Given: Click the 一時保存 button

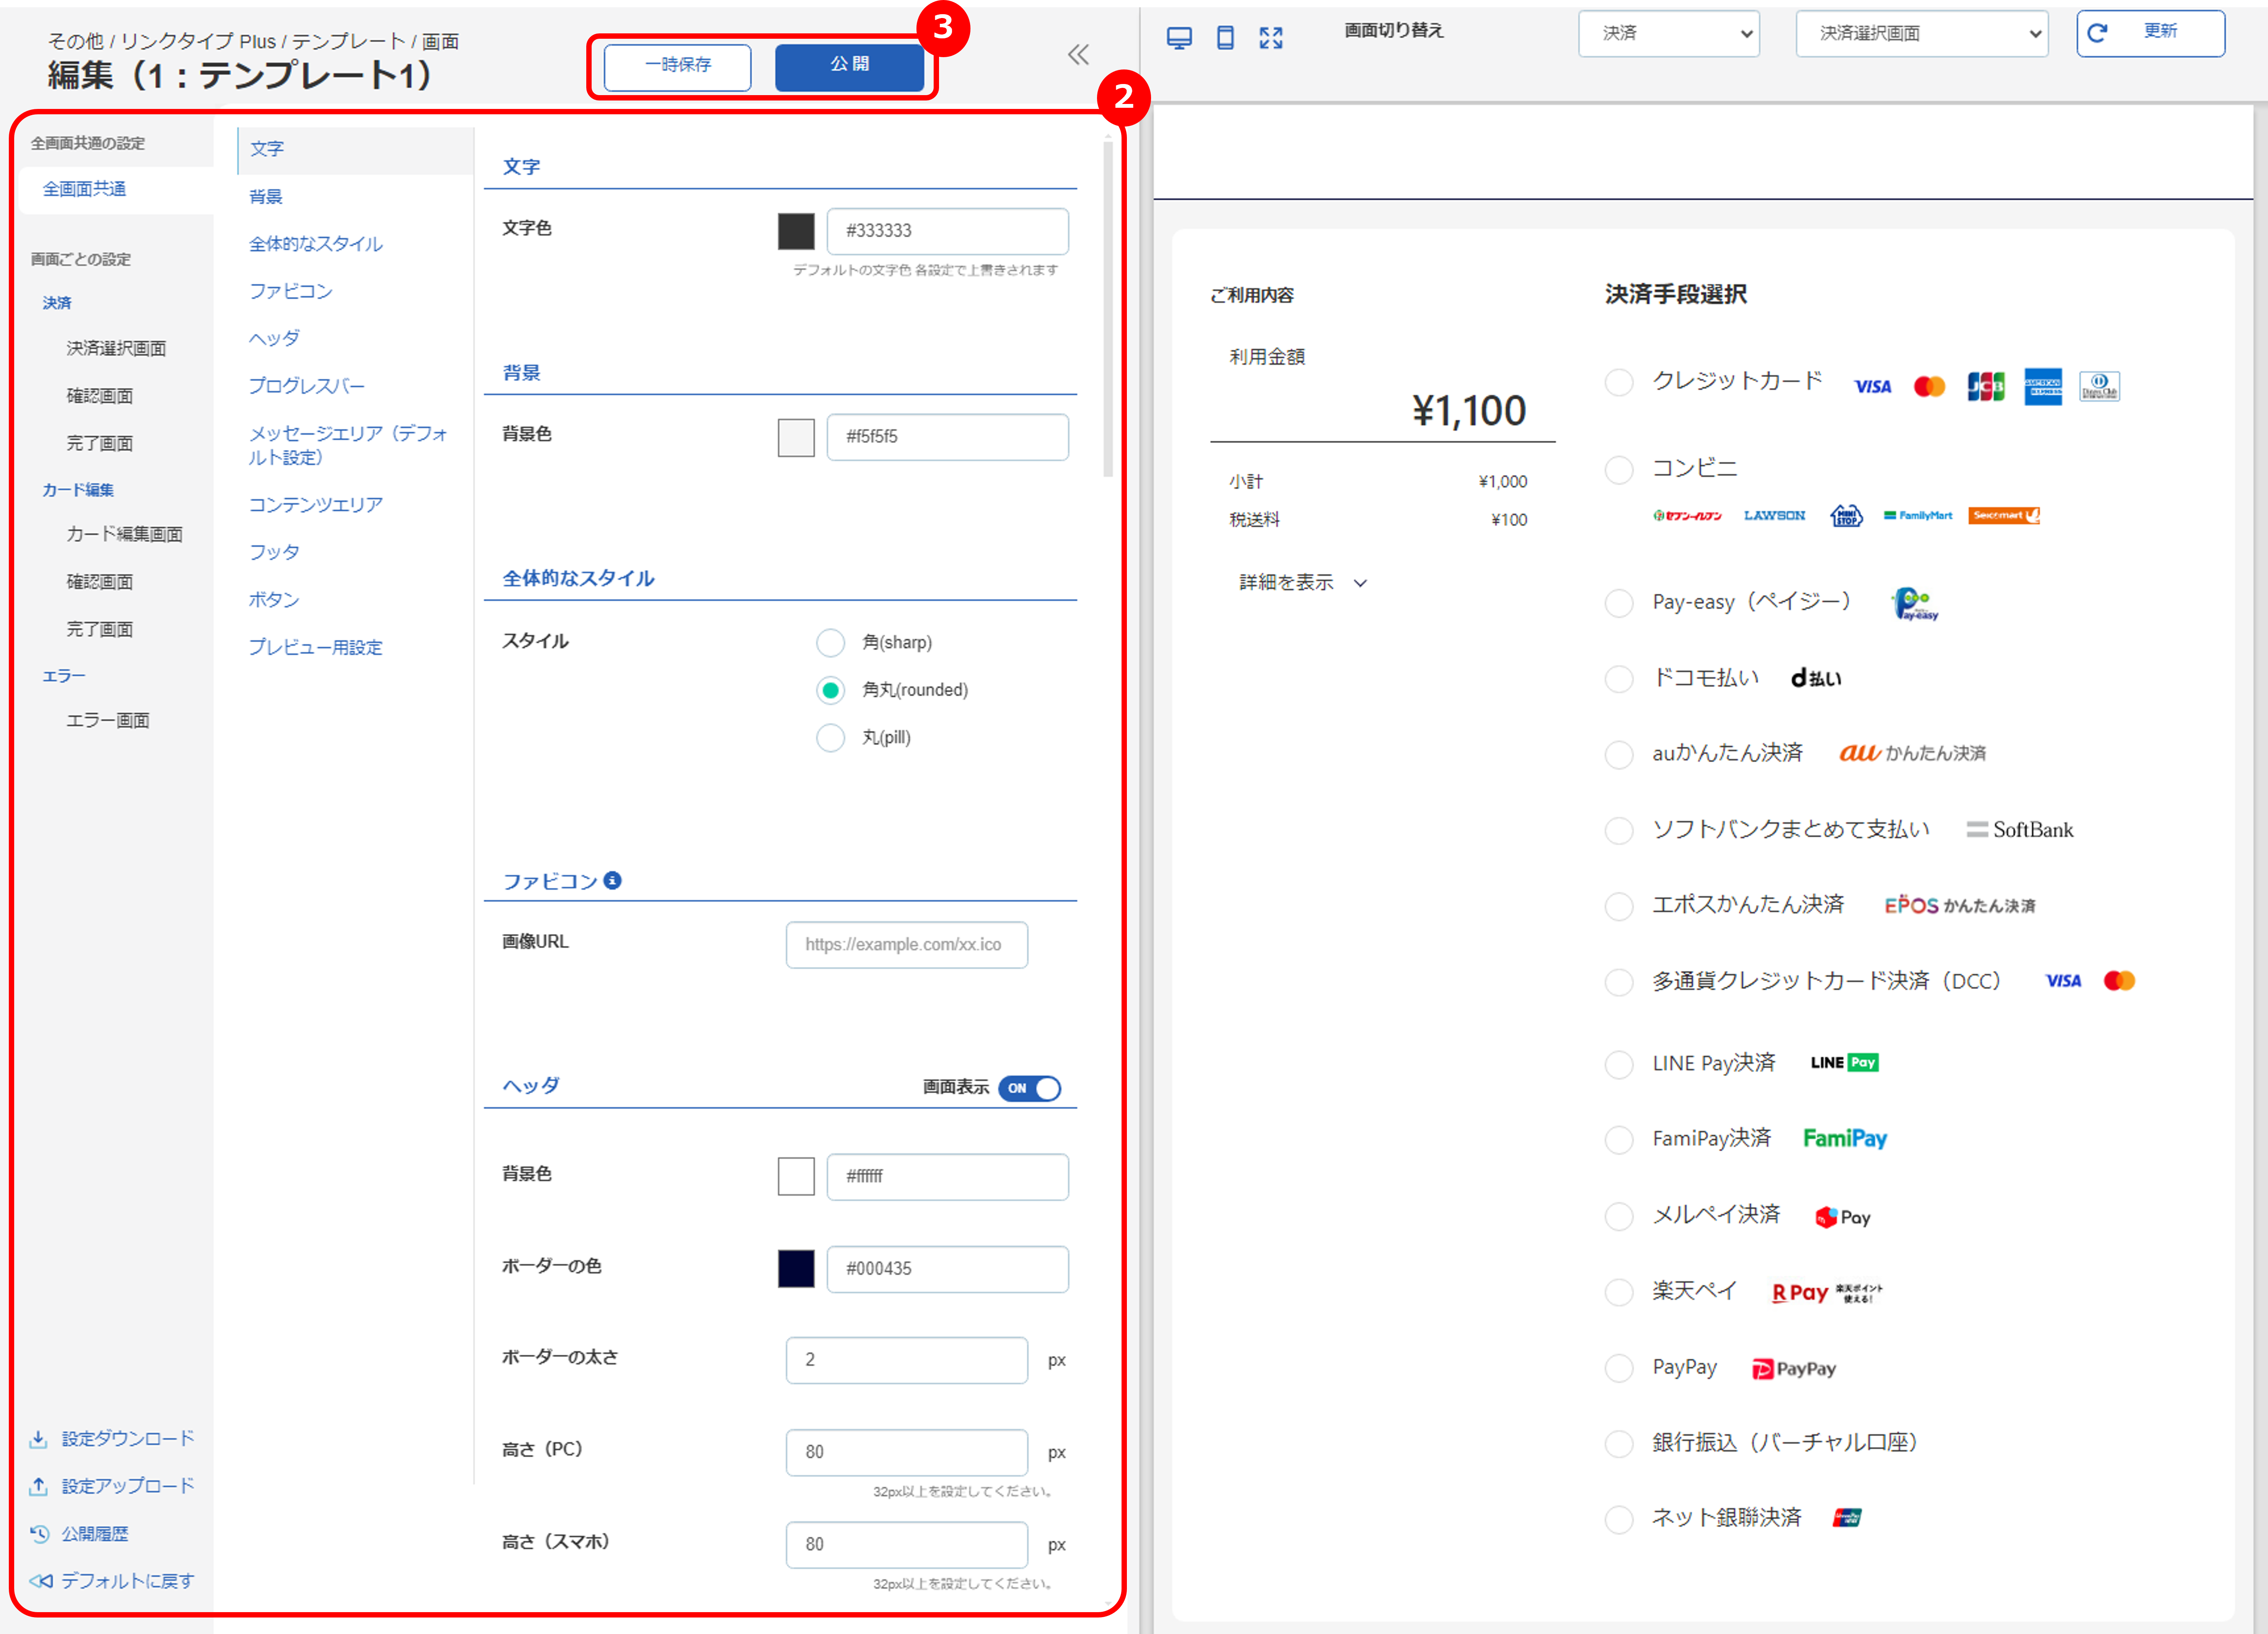Looking at the screenshot, I should [677, 67].
